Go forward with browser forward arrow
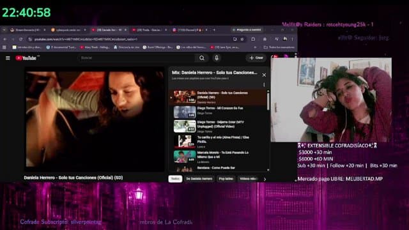This screenshot has height=230, width=409. click(13, 39)
